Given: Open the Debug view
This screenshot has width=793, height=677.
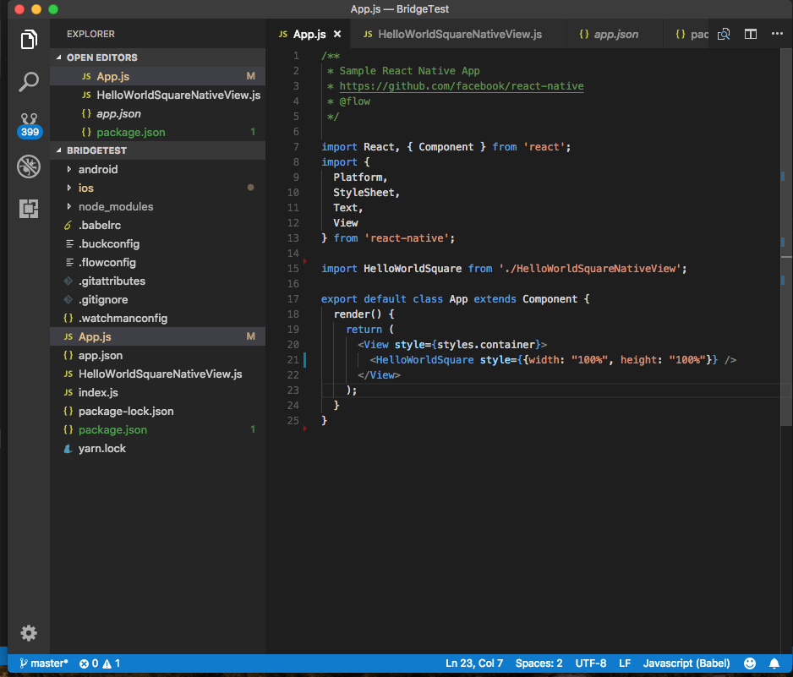Looking at the screenshot, I should [x=28, y=166].
